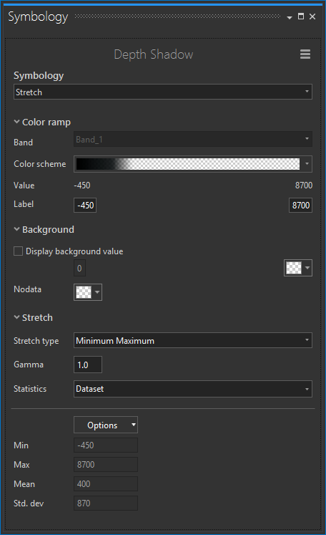Image resolution: width=326 pixels, height=535 pixels.
Task: Open the background value color swatch
Action: click(298, 268)
